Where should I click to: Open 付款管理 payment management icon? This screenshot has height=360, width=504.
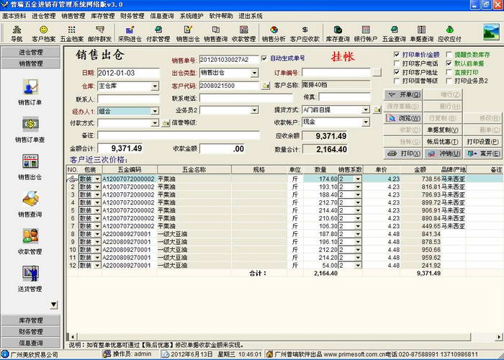[158, 33]
